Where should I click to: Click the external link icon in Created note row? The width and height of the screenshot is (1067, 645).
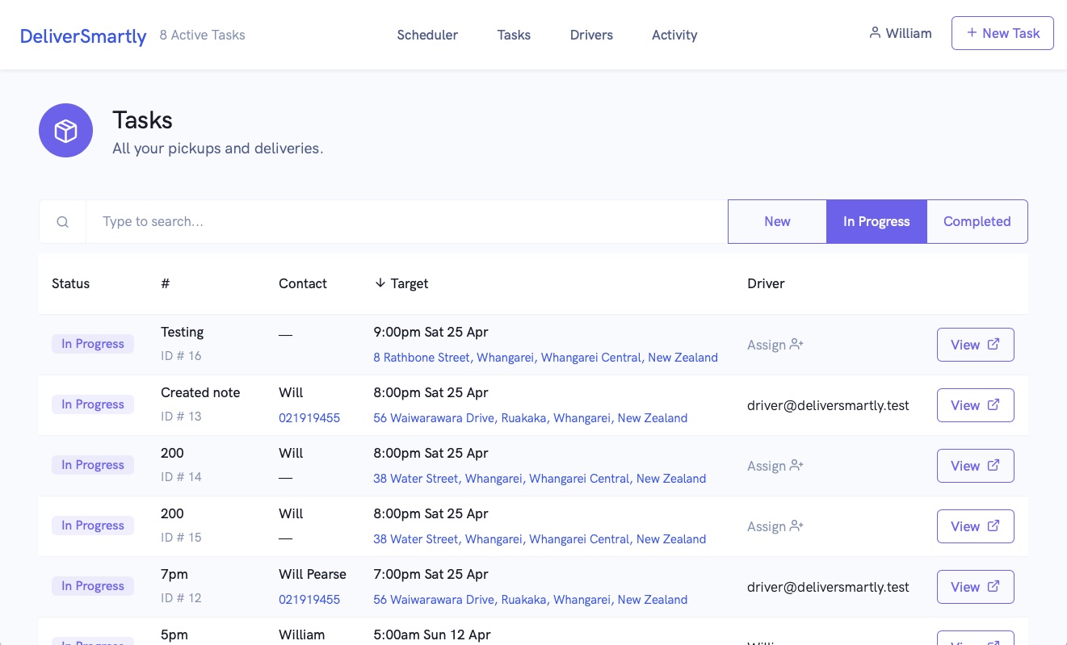click(993, 404)
